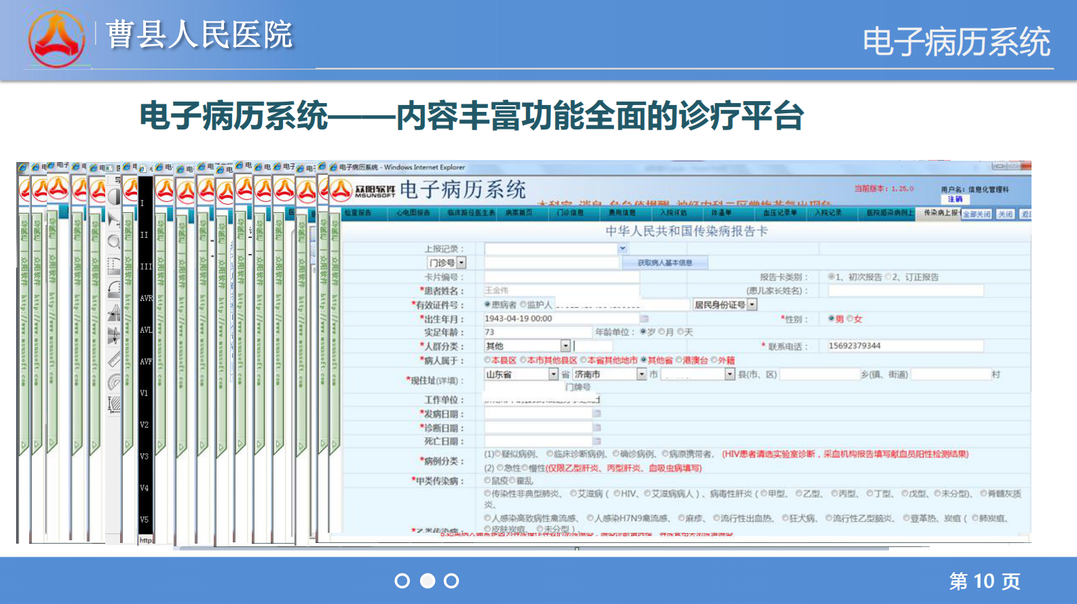Image resolution: width=1077 pixels, height=604 pixels.
Task: Click the 联系电话 field showing 15692379344
Action: tap(905, 346)
